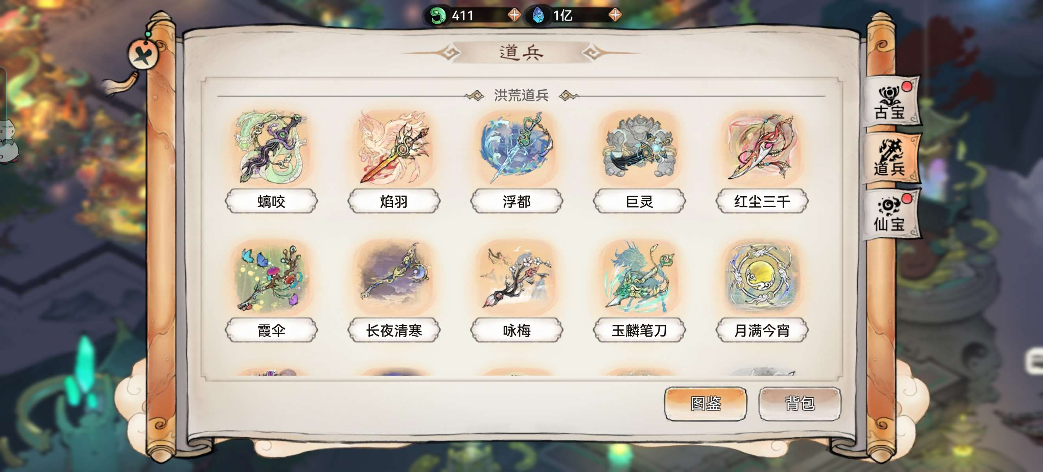Add more blue crystal currency
This screenshot has height=472, width=1043.
[615, 15]
